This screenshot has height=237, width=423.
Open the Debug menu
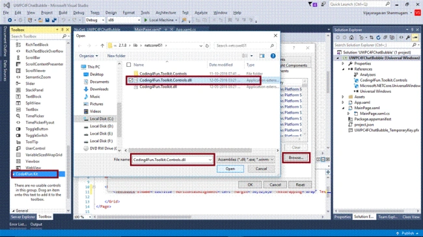79,12
